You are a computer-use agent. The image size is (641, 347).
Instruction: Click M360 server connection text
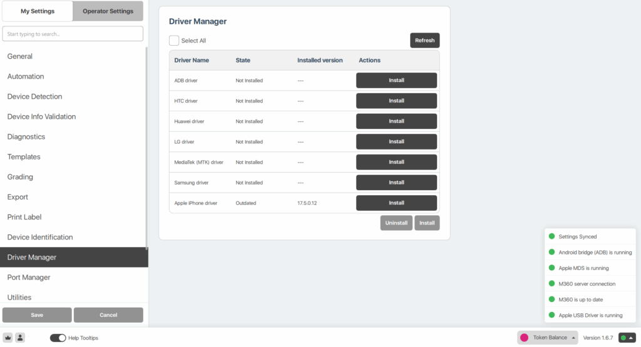pyautogui.click(x=587, y=284)
